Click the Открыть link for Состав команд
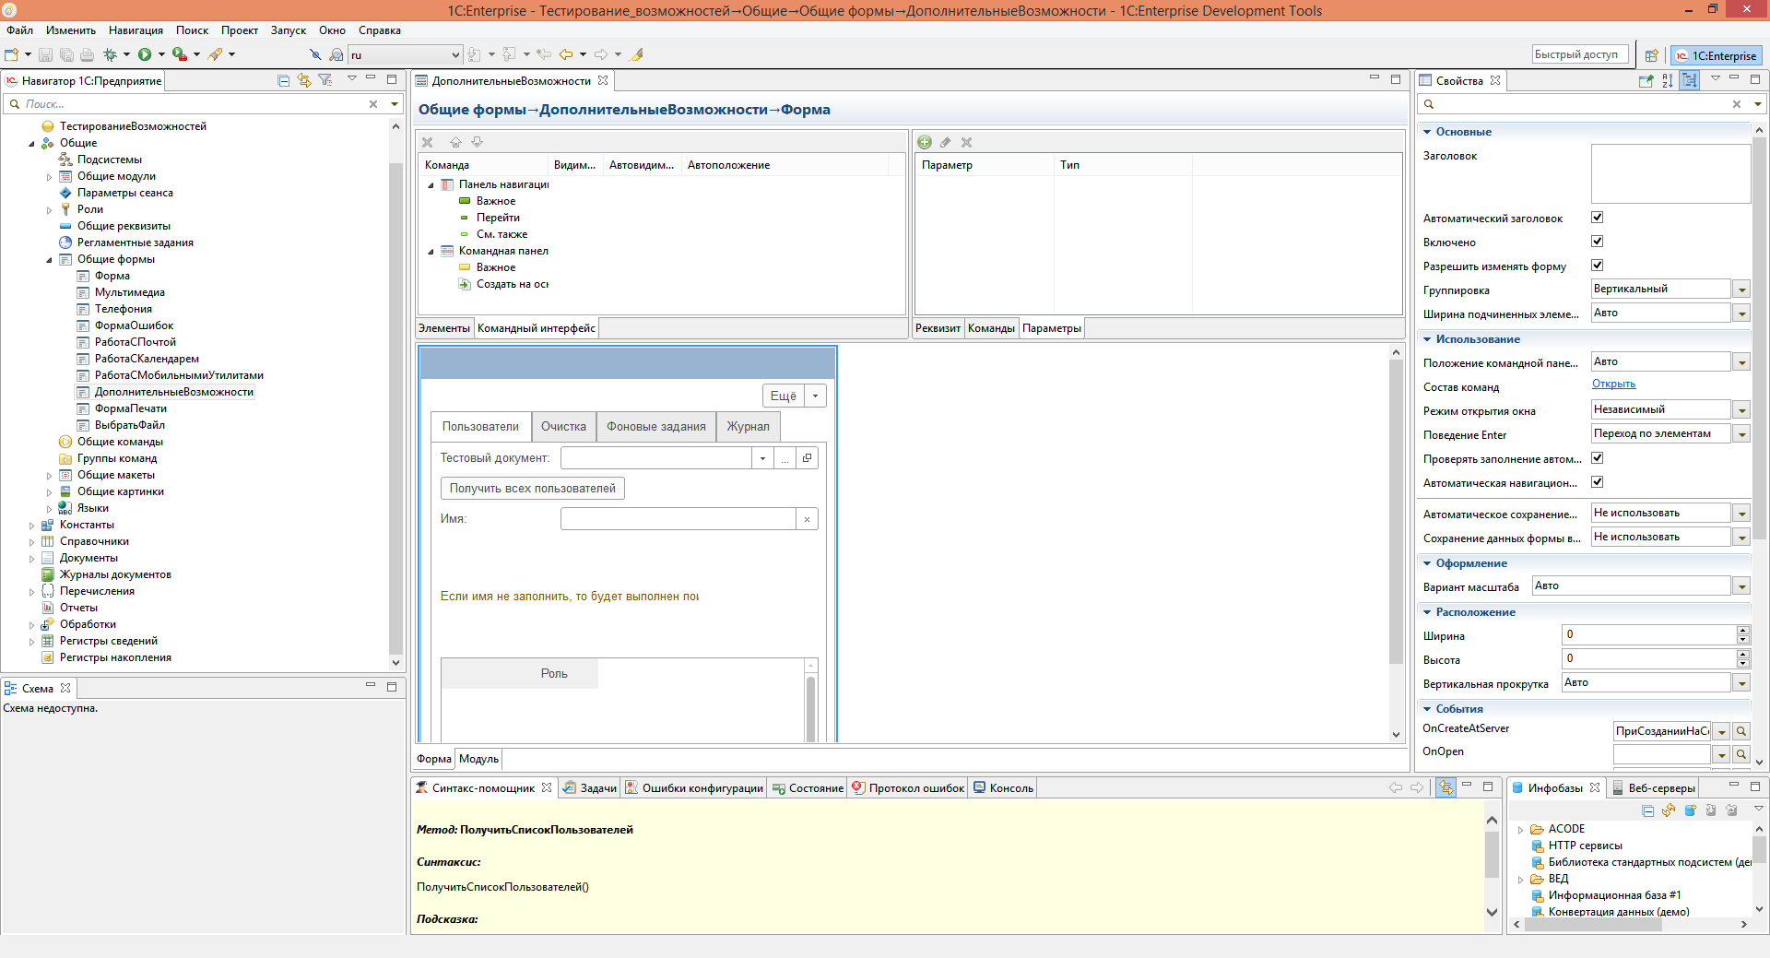The image size is (1770, 958). point(1613,384)
